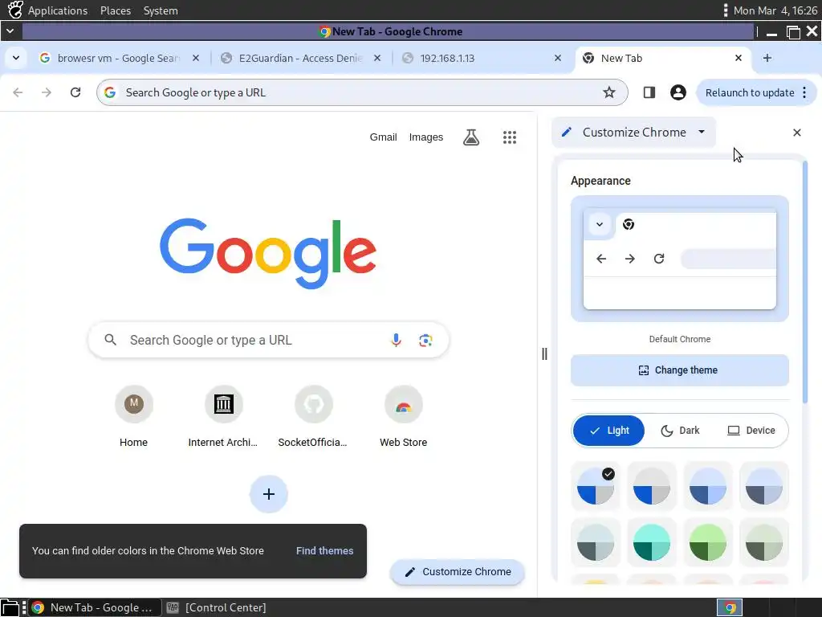Add a new shortcut with plus button

coord(268,494)
